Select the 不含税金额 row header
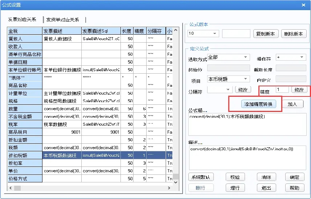The image size is (311, 199). click(x=25, y=117)
